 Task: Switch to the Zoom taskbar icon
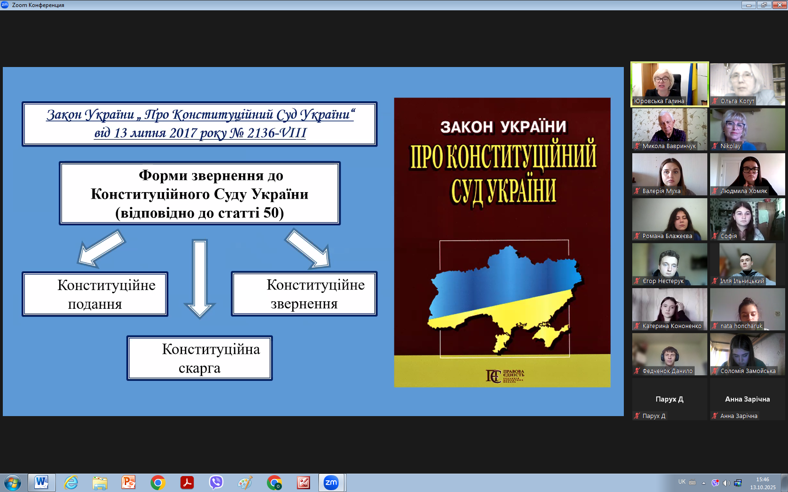click(331, 482)
